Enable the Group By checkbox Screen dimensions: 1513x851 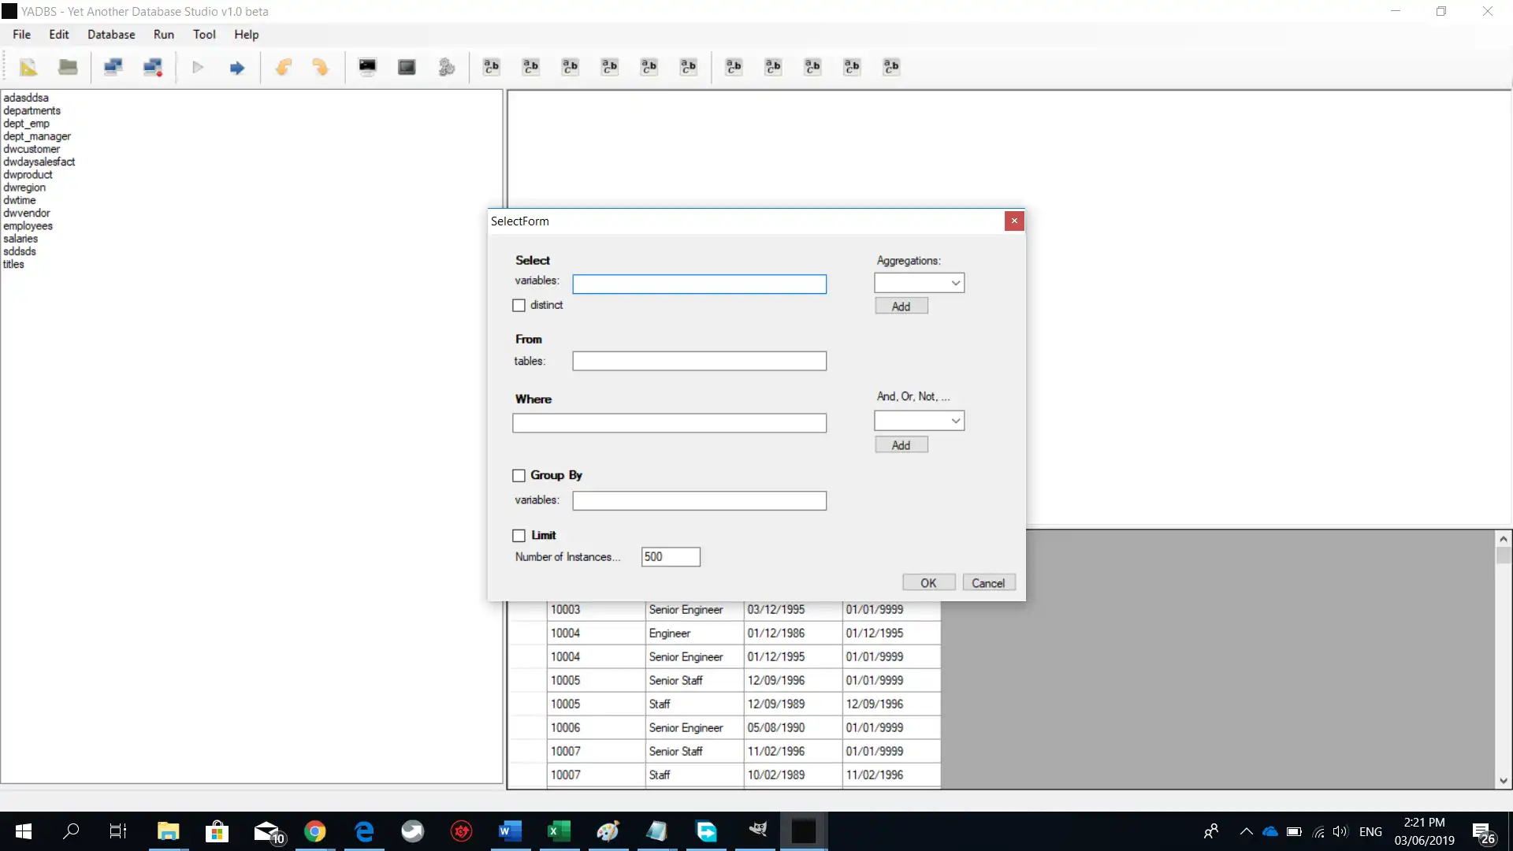(x=519, y=476)
